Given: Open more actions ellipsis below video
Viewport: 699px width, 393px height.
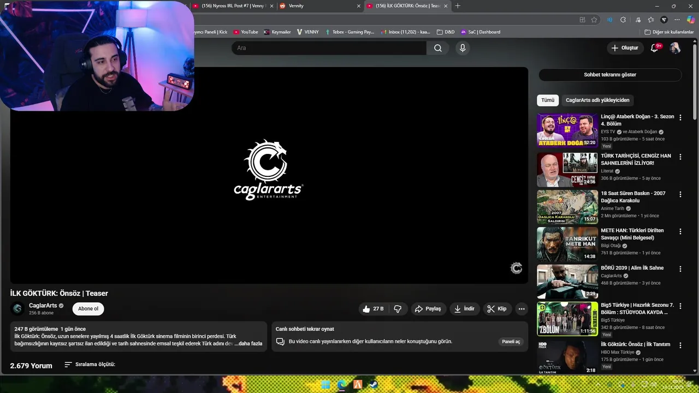Looking at the screenshot, I should 522,309.
